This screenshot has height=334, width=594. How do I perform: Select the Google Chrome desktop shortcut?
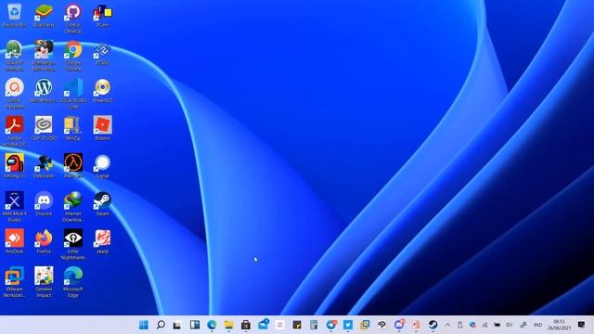click(73, 56)
